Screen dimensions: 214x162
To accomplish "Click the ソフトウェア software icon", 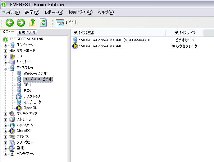I will (x=12, y=142).
